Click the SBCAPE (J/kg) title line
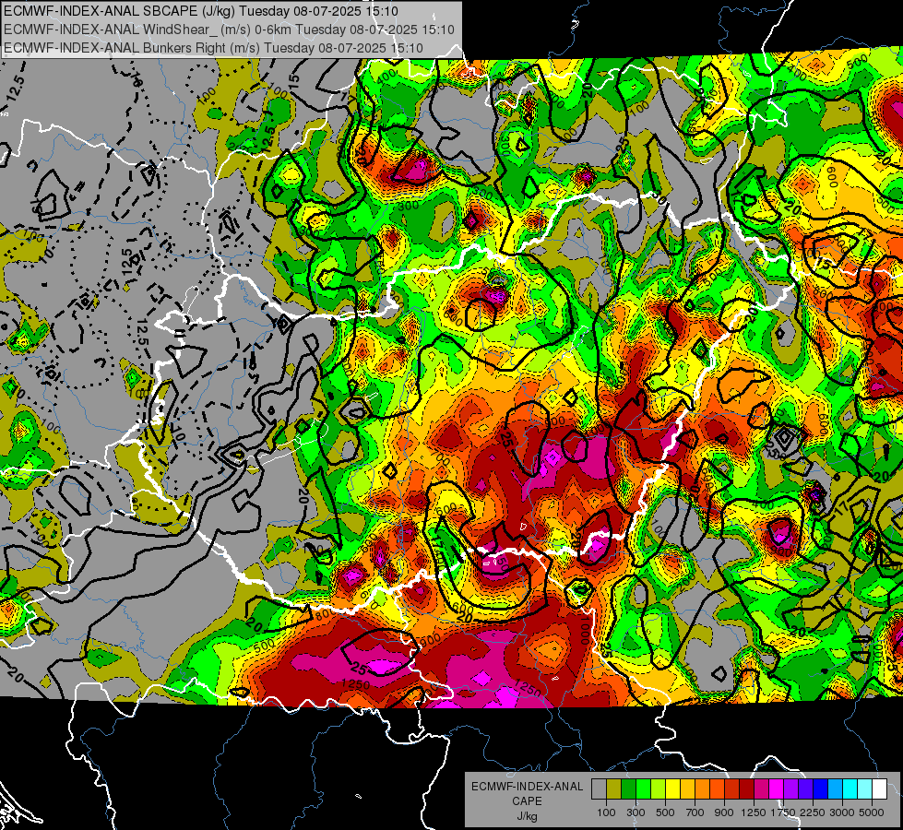 click(x=200, y=11)
